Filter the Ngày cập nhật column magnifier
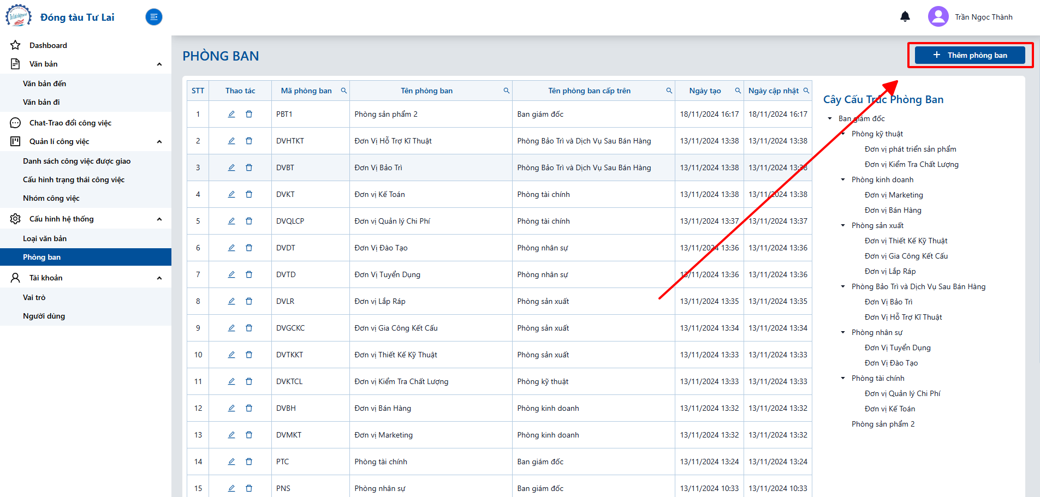 click(x=806, y=91)
